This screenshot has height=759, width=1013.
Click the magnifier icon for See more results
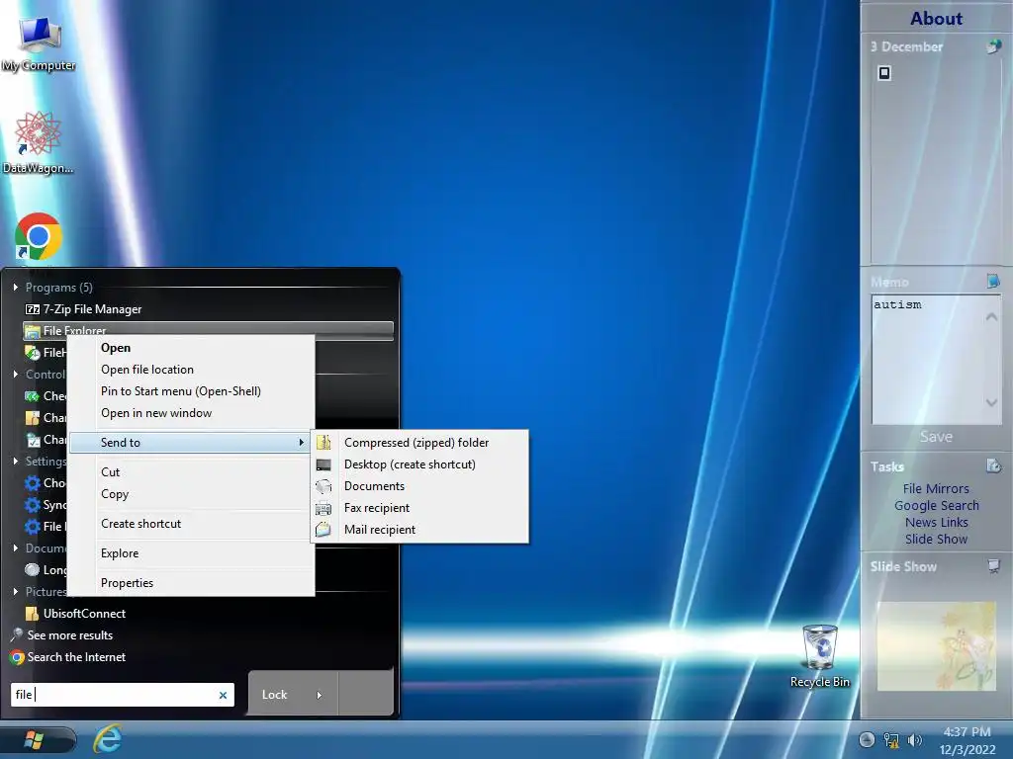pos(18,635)
